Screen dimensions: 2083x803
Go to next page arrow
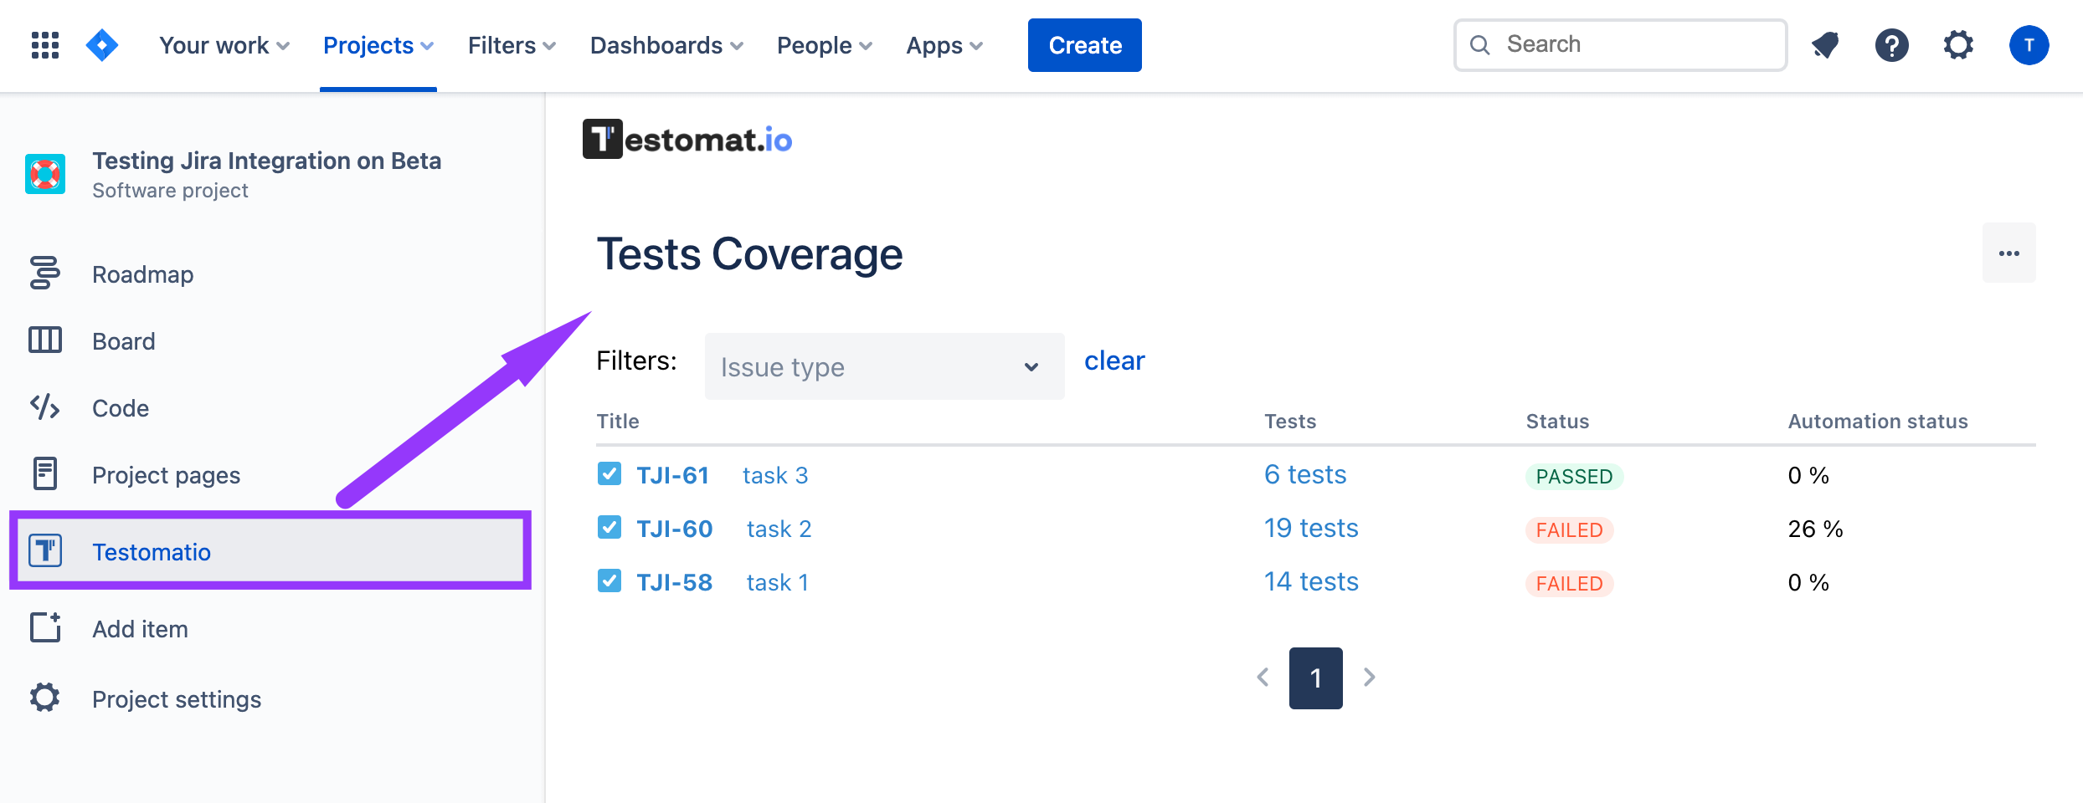1369,678
